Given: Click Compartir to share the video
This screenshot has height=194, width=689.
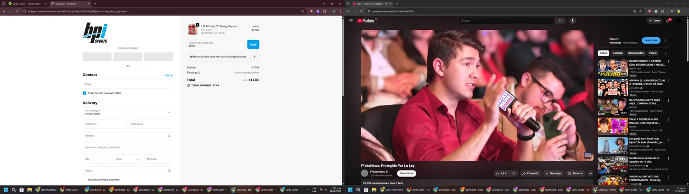Looking at the screenshot, I should [530, 173].
